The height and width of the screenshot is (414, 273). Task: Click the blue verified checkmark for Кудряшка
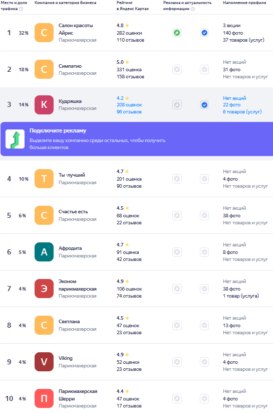tap(204, 105)
